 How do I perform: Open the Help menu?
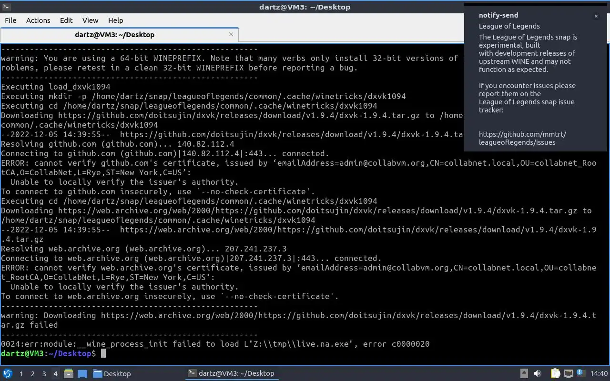(x=116, y=20)
